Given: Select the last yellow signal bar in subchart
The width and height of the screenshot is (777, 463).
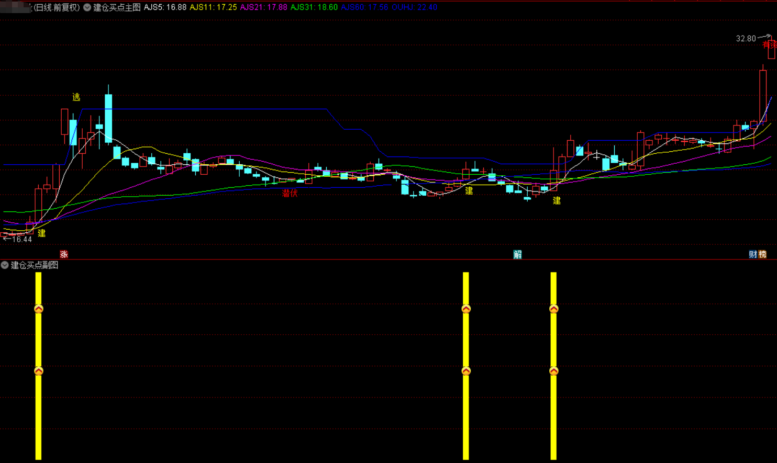Looking at the screenshot, I should point(553,366).
